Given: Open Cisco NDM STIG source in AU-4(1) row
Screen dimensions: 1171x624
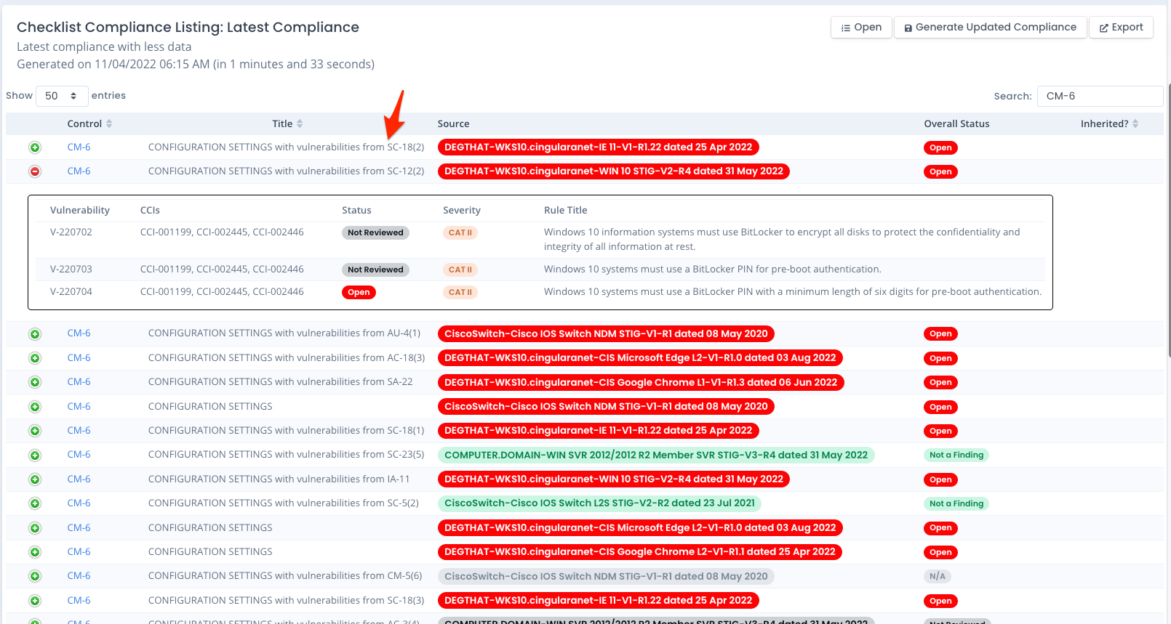Looking at the screenshot, I should coord(606,334).
